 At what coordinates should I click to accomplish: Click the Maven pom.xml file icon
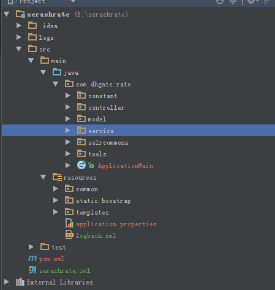click(32, 259)
